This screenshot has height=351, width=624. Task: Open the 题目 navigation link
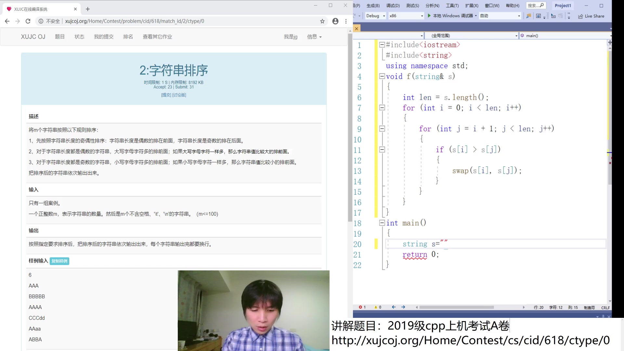pyautogui.click(x=60, y=36)
